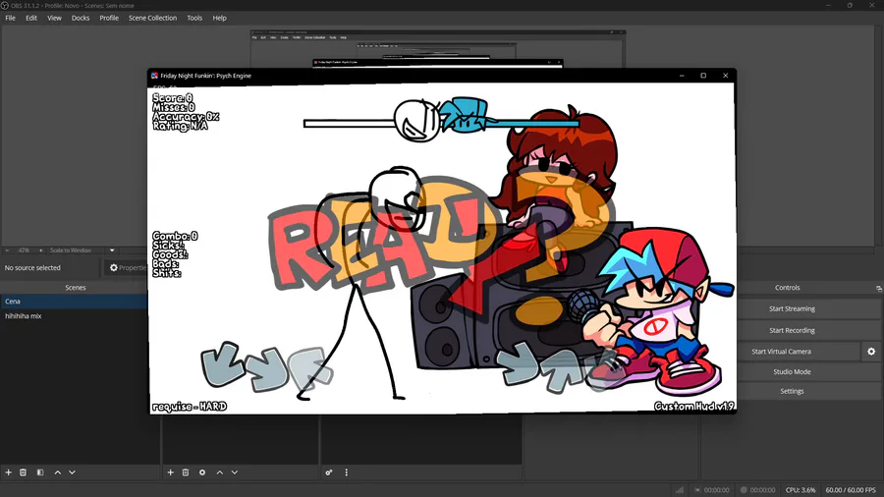Screen dimensions: 884x497
Task: Click the 60.00 / 60.00 FPS status text
Action: click(x=851, y=490)
